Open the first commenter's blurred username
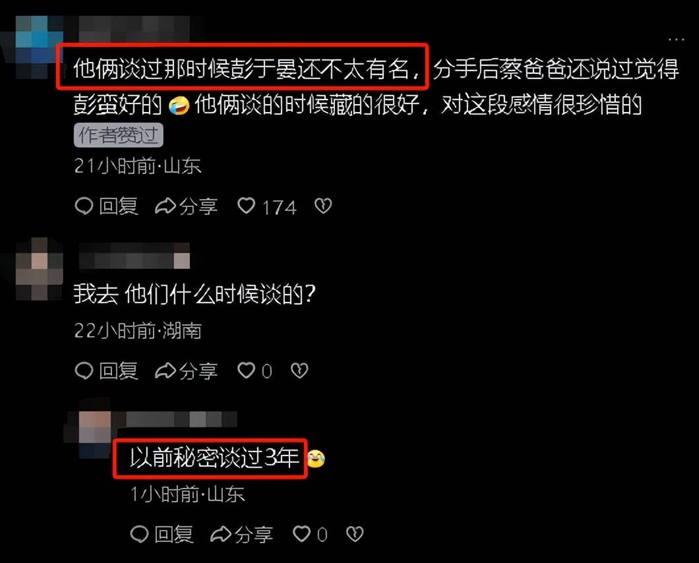 134,29
